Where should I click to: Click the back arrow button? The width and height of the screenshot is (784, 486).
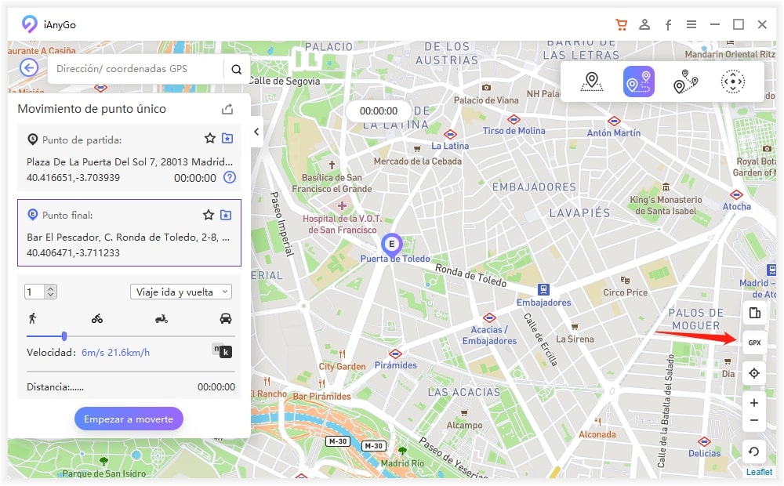[29, 67]
